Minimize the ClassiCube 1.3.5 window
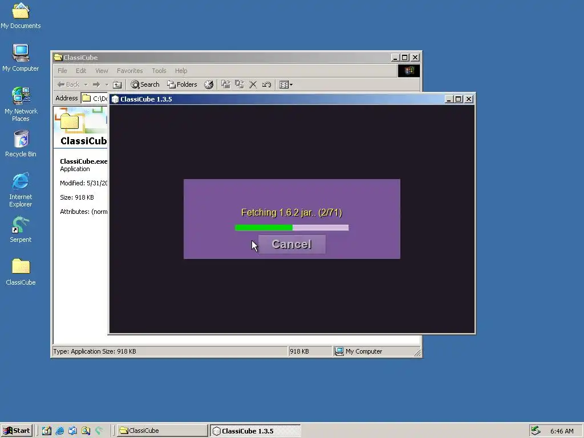The height and width of the screenshot is (438, 584). (448, 99)
